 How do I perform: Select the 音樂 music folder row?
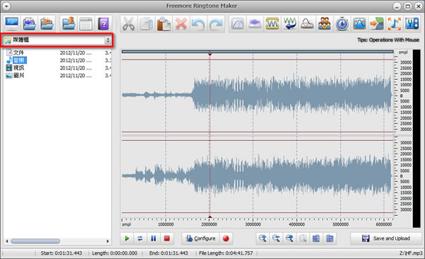[16, 60]
